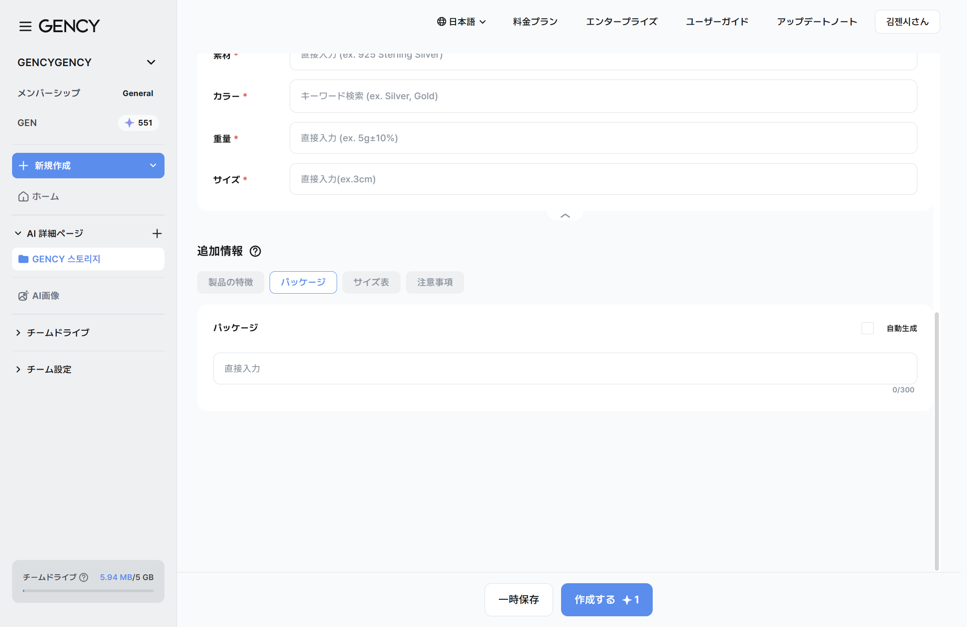Open 料金プラン in the top menu
967x627 pixels.
(535, 21)
